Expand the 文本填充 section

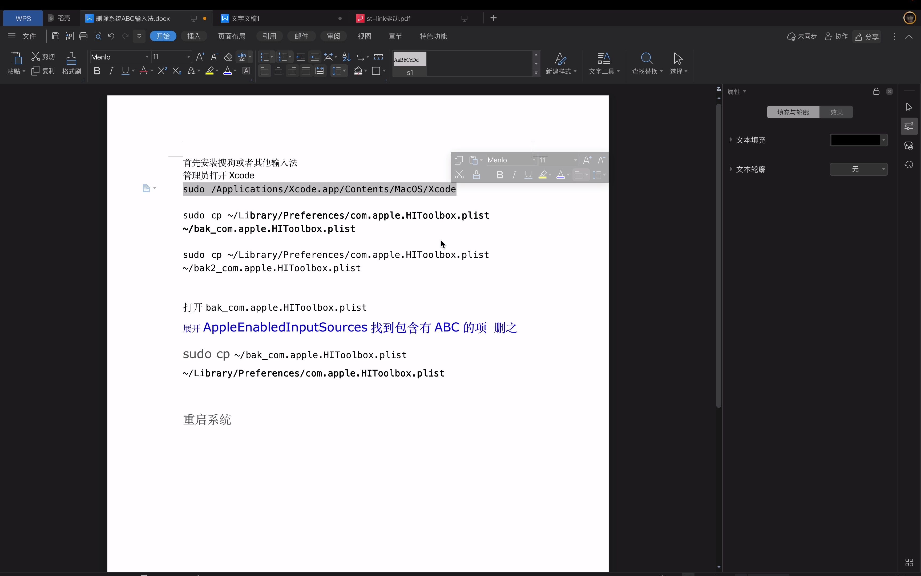[731, 140]
